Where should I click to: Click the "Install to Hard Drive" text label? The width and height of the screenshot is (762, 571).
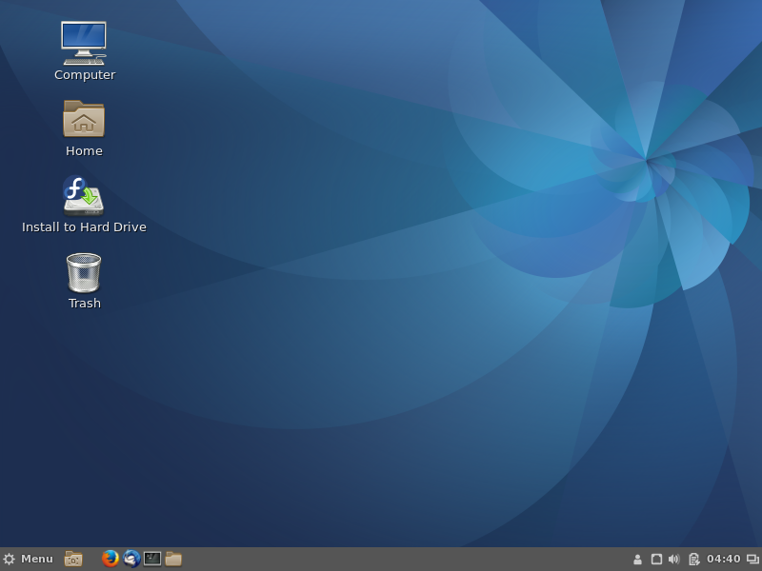[x=84, y=227]
